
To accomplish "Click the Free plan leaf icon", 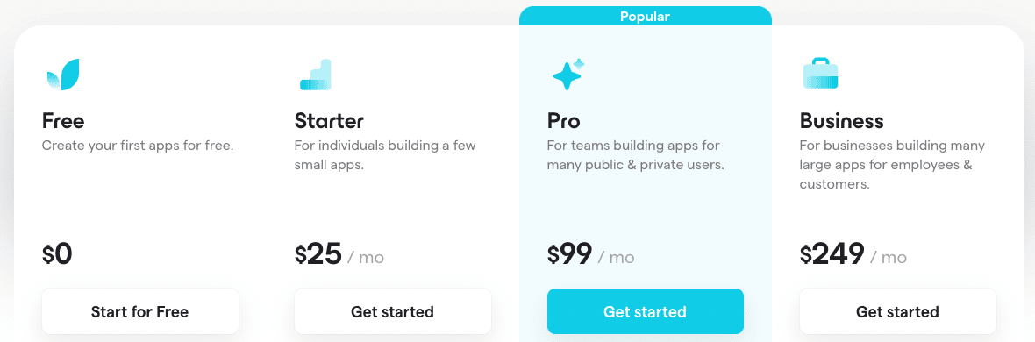I will (63, 75).
